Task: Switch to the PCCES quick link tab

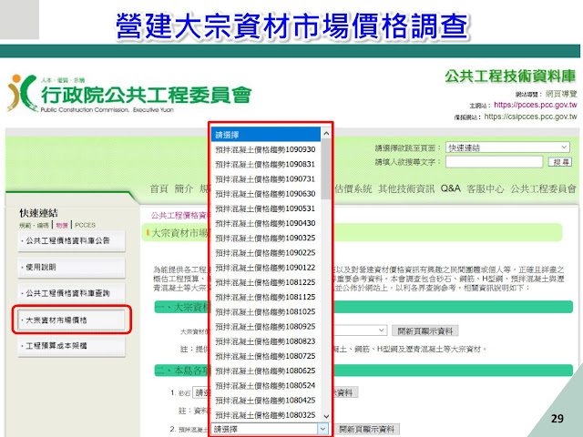Action: coord(85,225)
